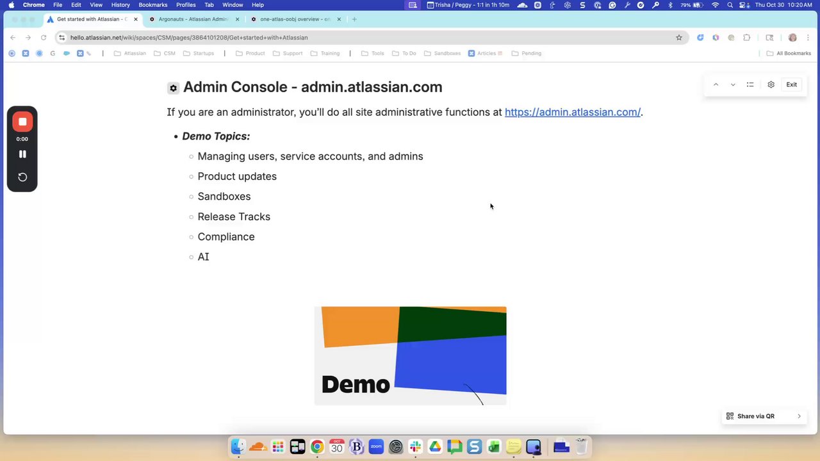
Task: Open a new browser tab
Action: pyautogui.click(x=354, y=19)
